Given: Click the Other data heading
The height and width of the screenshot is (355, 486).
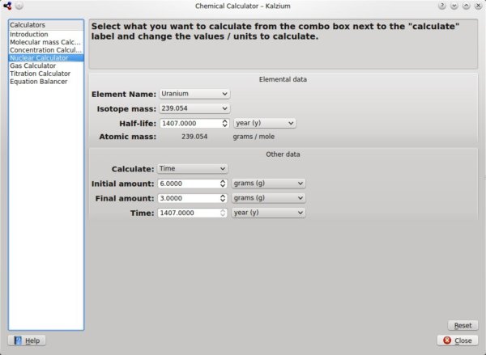Looking at the screenshot, I should (283, 154).
